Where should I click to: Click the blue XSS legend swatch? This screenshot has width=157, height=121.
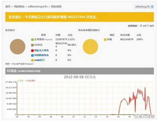32,55
